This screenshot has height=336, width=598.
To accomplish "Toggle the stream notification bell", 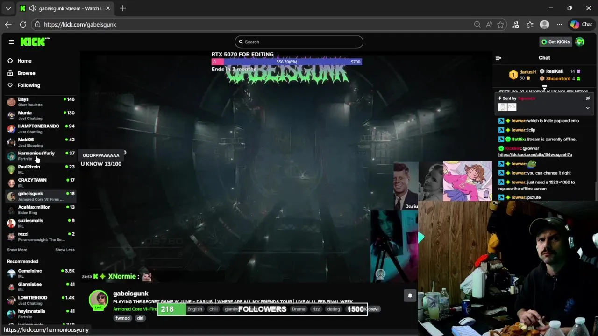I will pos(410,295).
